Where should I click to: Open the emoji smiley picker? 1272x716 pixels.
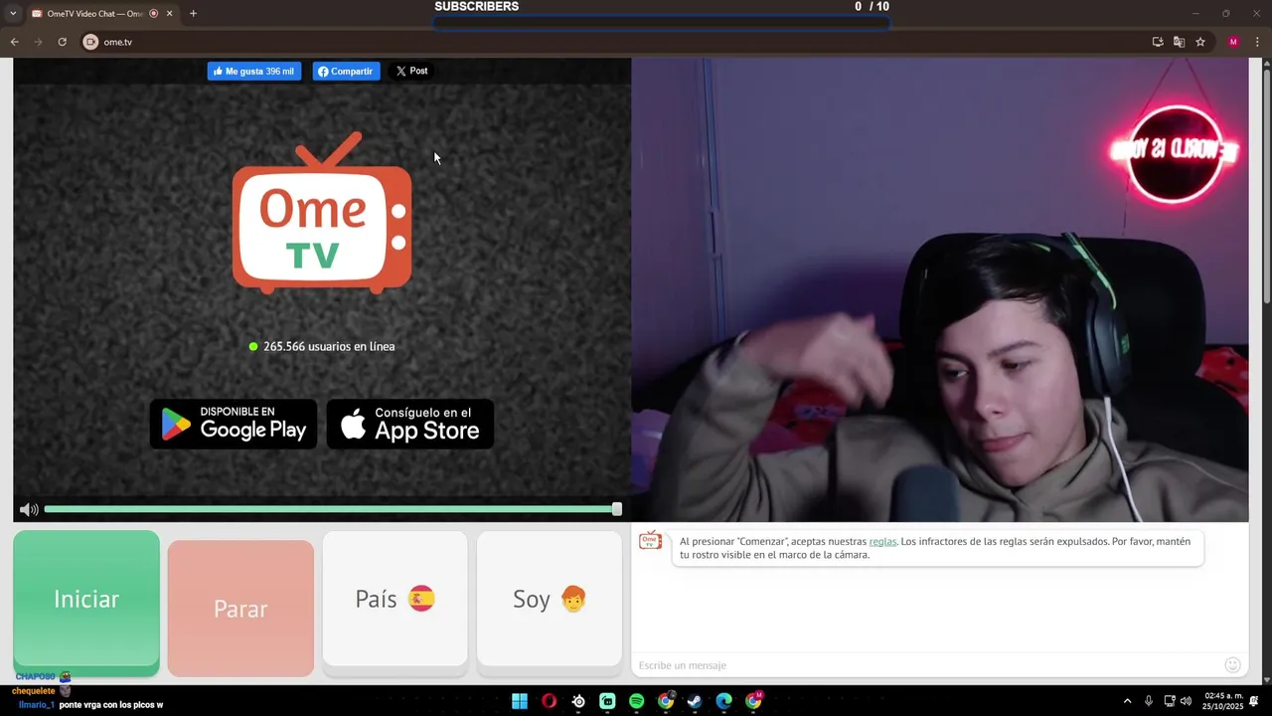(1233, 665)
